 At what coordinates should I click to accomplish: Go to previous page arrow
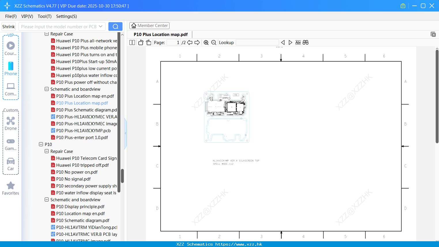click(x=190, y=42)
